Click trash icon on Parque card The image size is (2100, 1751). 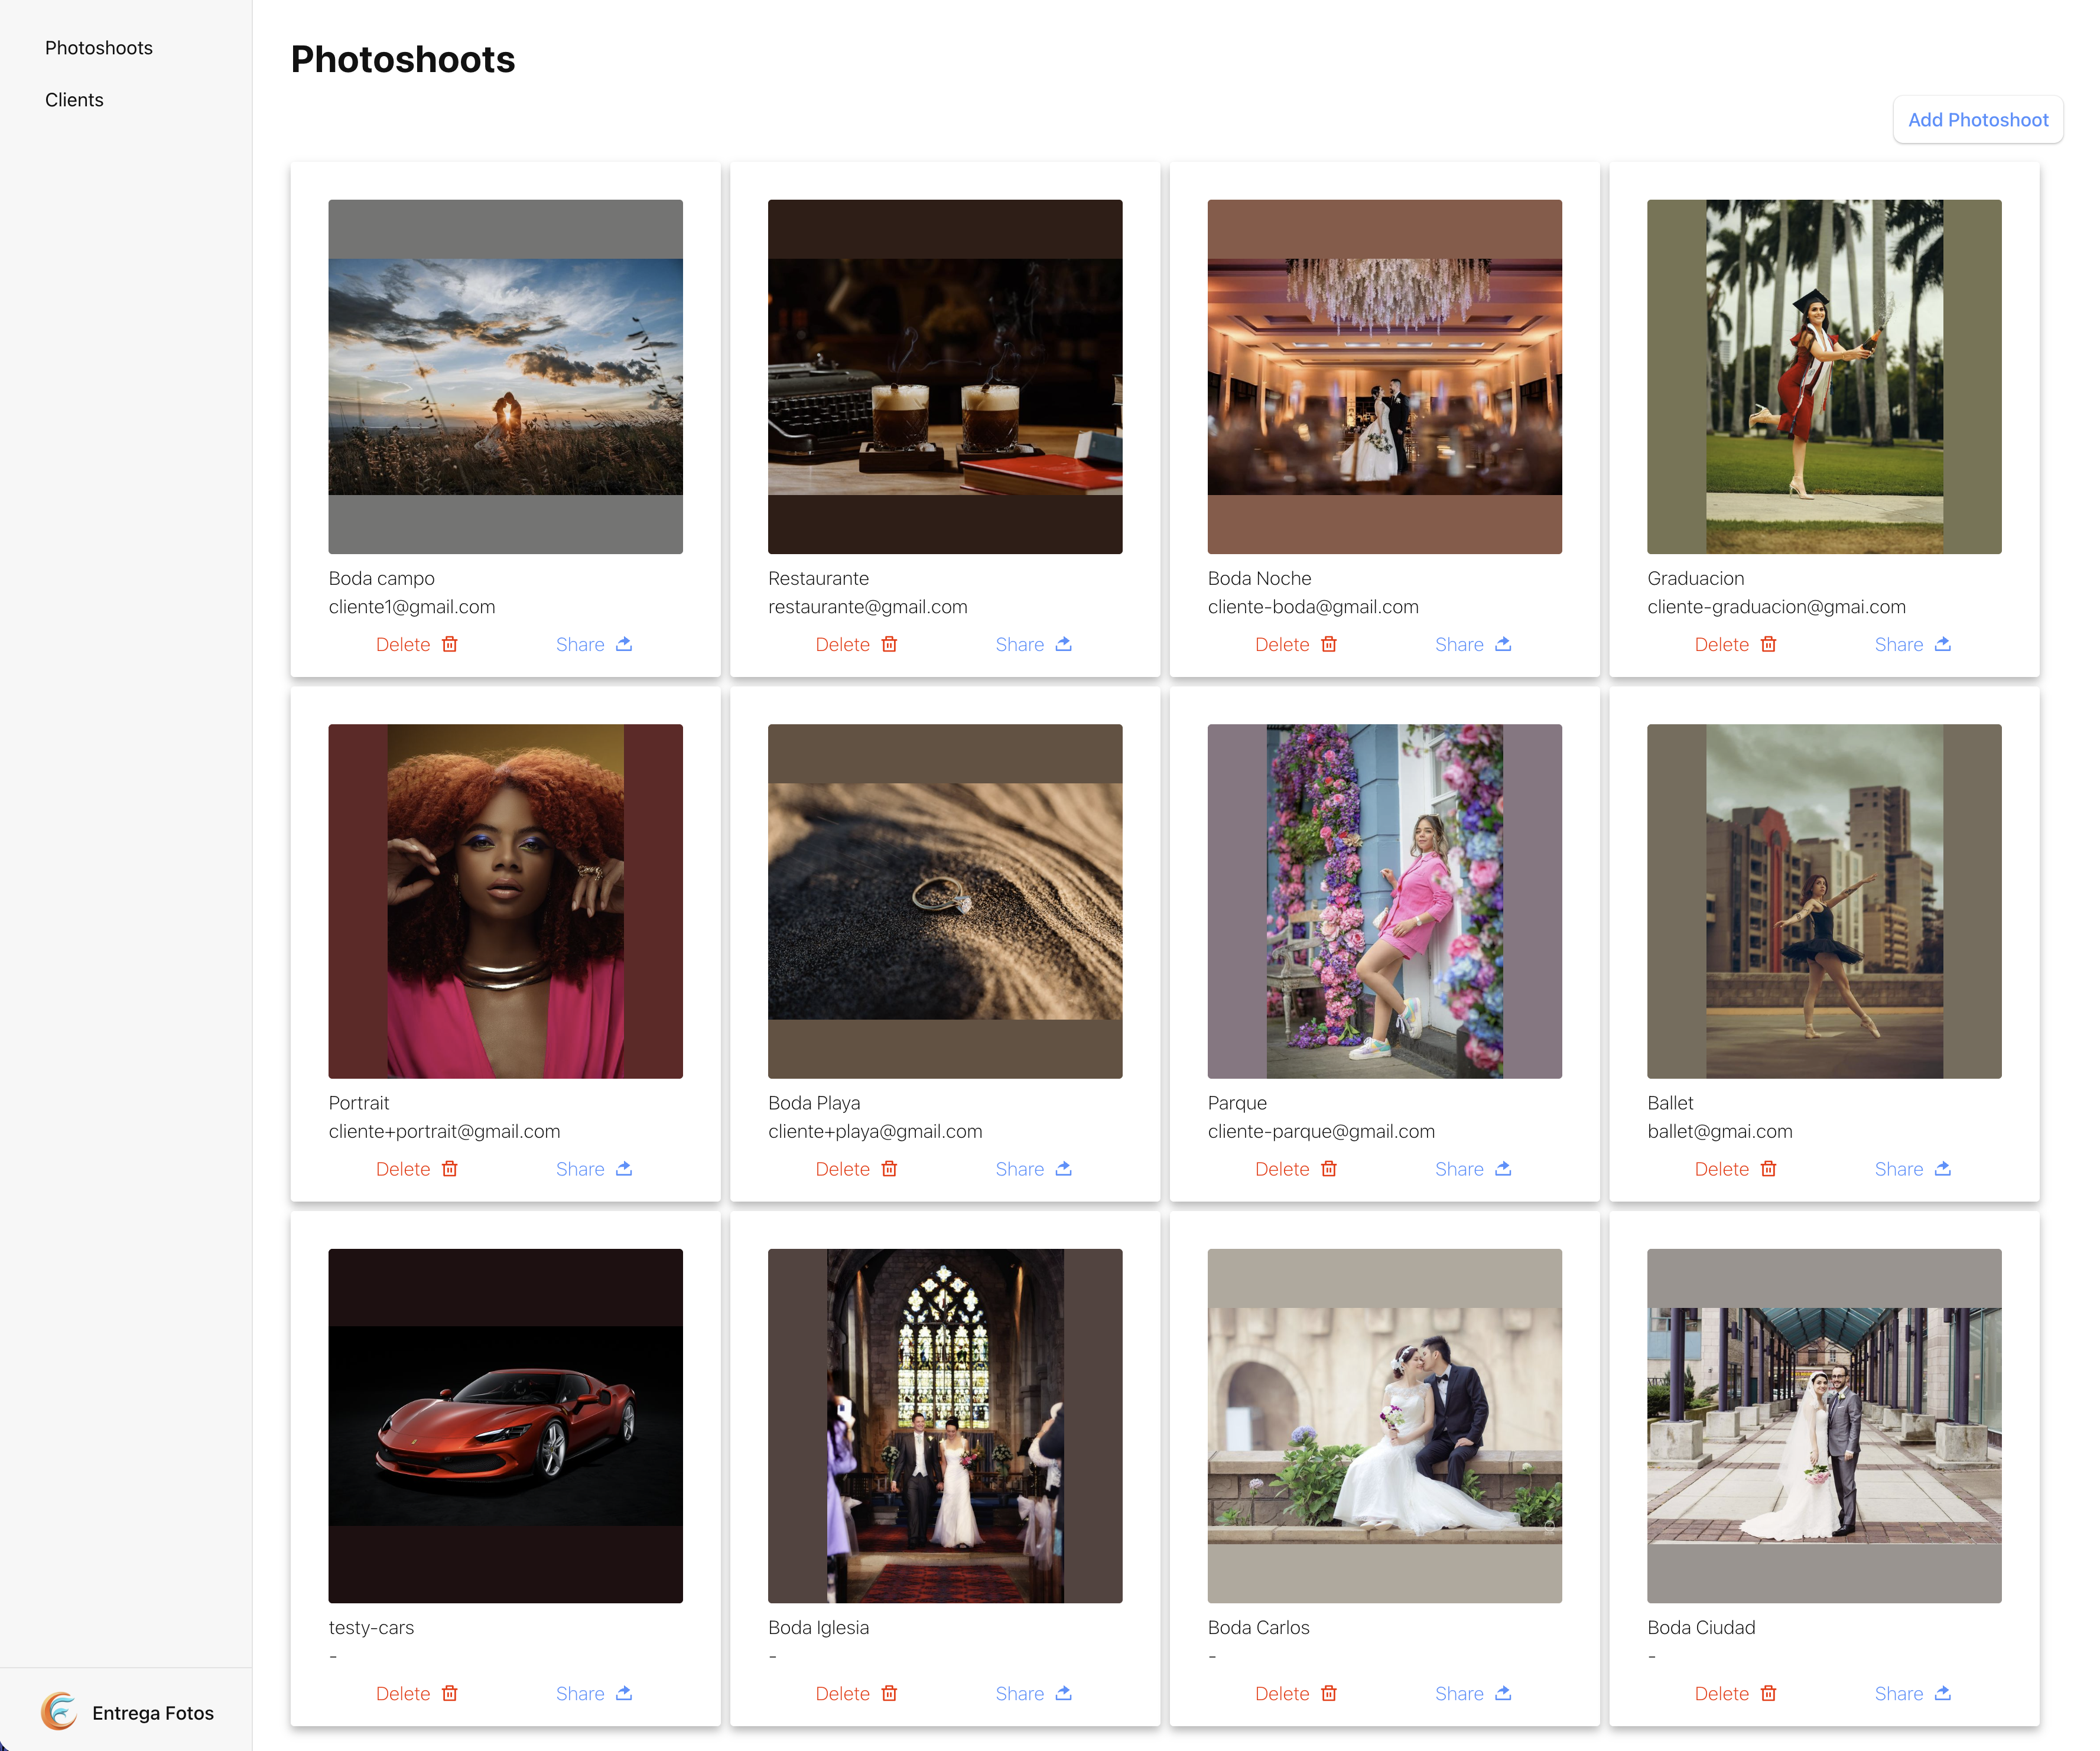tap(1329, 1168)
